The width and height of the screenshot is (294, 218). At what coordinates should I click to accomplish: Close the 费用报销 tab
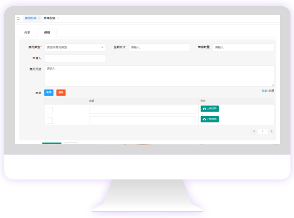point(39,18)
